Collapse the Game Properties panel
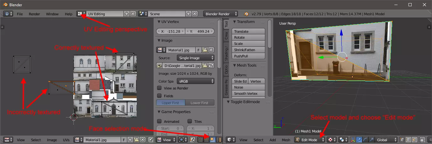432x144 pixels. coord(159,112)
